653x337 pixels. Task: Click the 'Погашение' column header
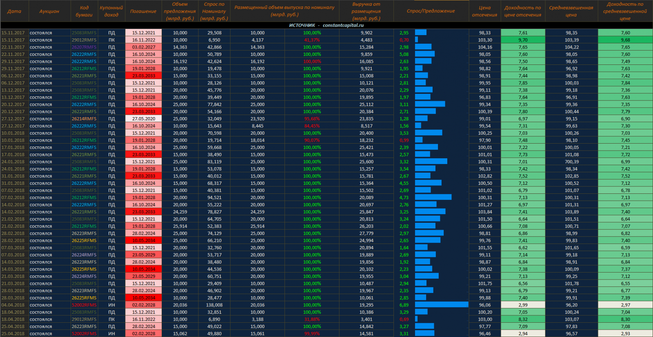[x=143, y=11]
